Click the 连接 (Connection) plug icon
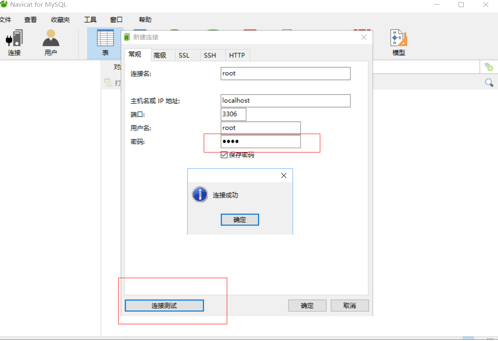 (14, 39)
